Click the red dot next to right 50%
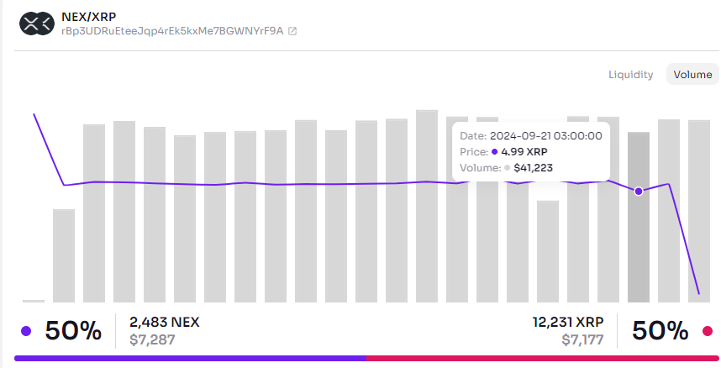This screenshot has width=721, height=368. click(x=708, y=331)
